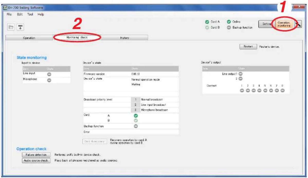Click the Error row in device state
This screenshot has height=178, width=308.
tap(131, 132)
